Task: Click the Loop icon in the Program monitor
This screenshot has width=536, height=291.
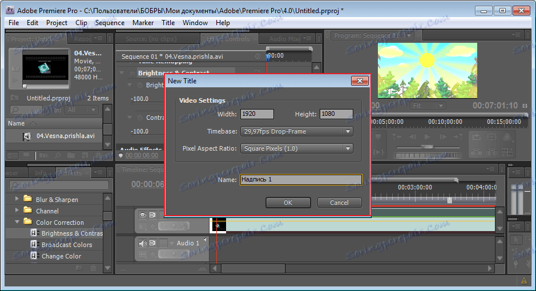Action: 476,137
